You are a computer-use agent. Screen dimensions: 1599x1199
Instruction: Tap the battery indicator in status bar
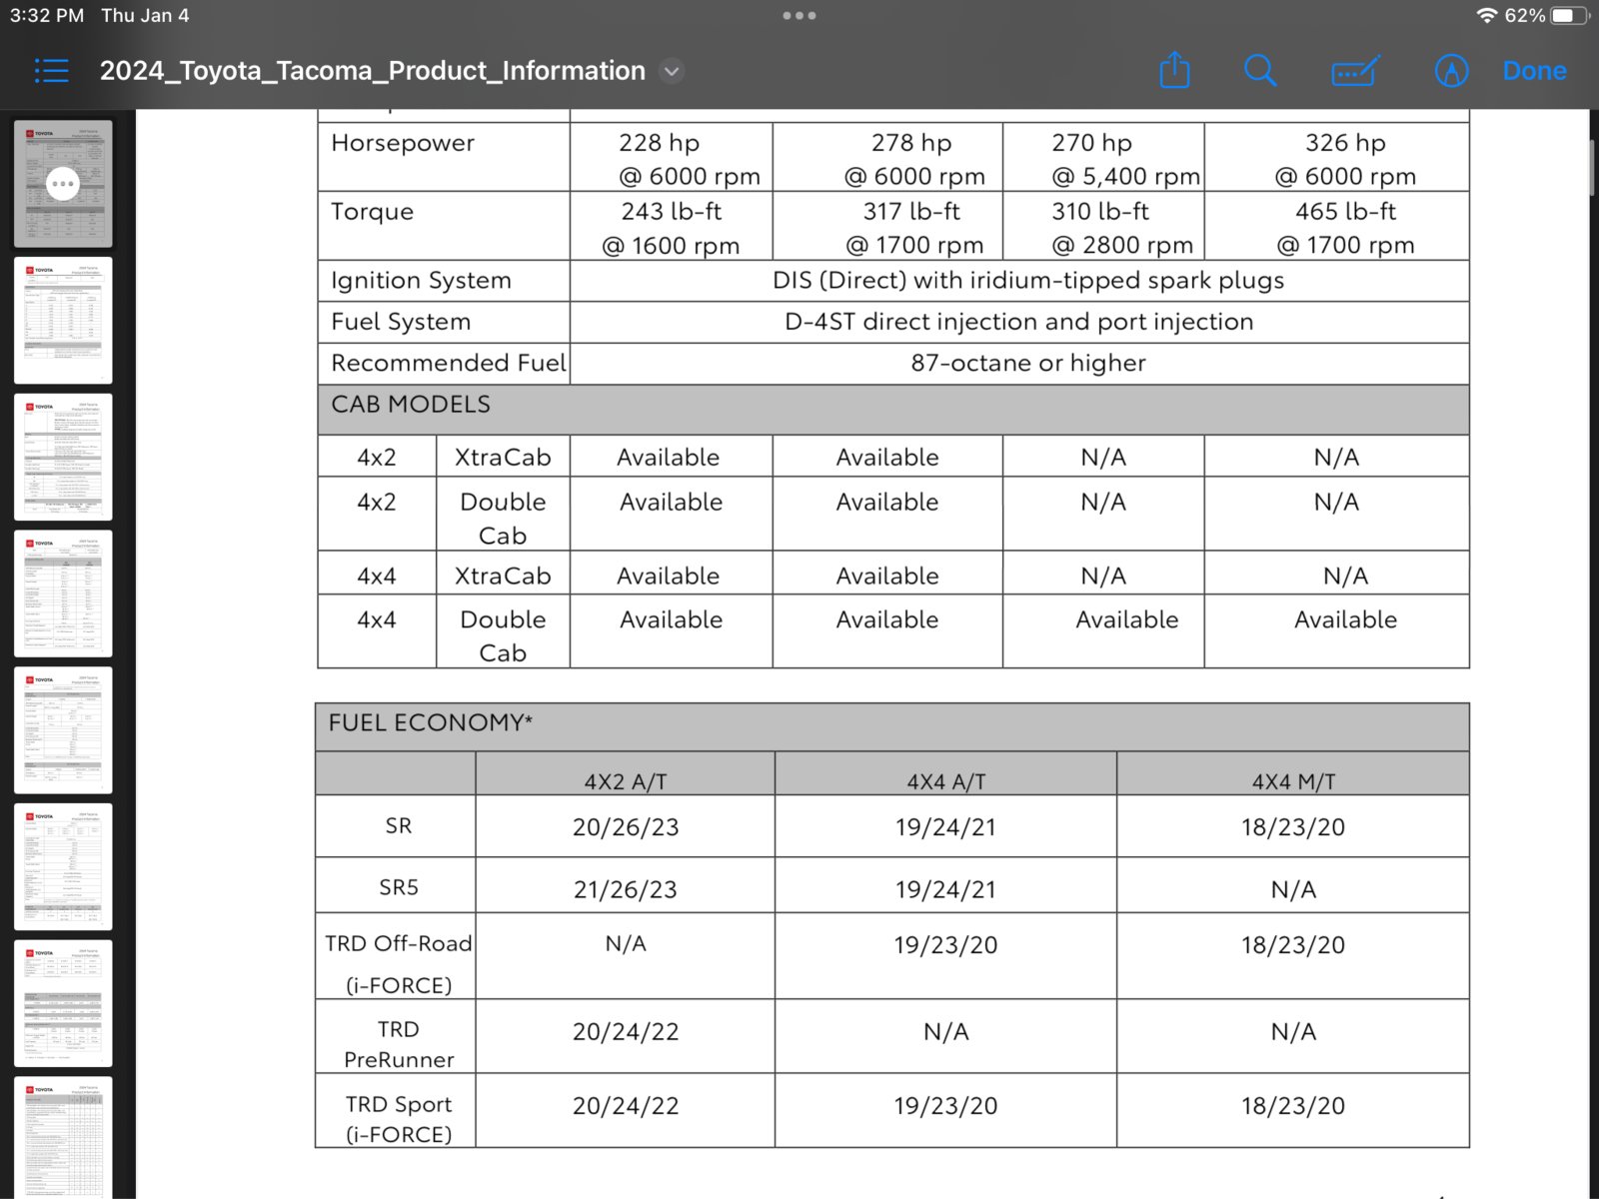[x=1569, y=16]
